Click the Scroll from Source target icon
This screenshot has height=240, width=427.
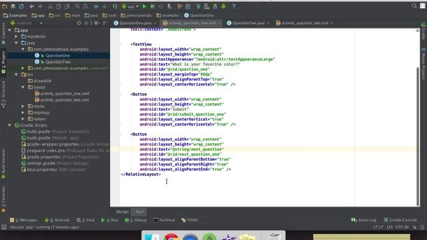[x=79, y=23]
